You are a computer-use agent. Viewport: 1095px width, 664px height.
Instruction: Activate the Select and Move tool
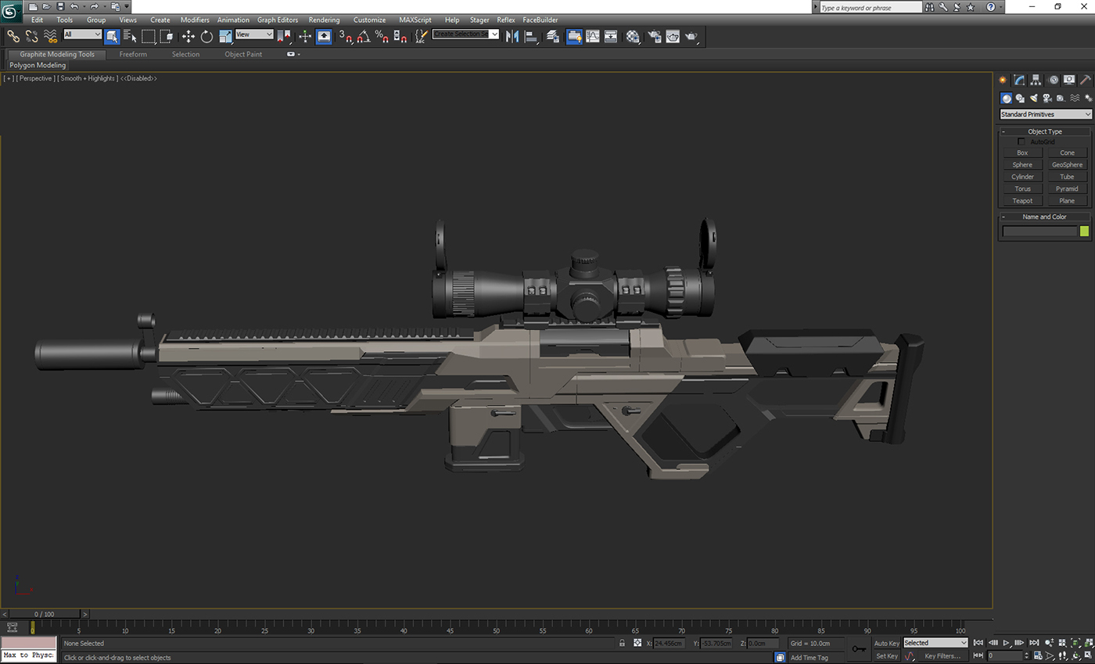pyautogui.click(x=188, y=36)
